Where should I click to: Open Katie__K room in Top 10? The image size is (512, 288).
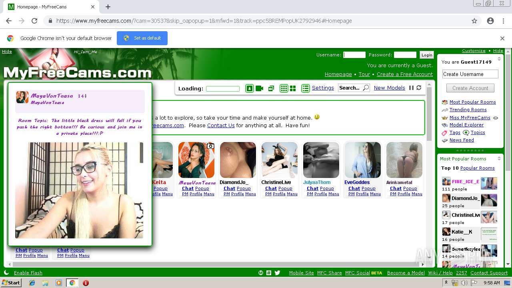[462, 232]
